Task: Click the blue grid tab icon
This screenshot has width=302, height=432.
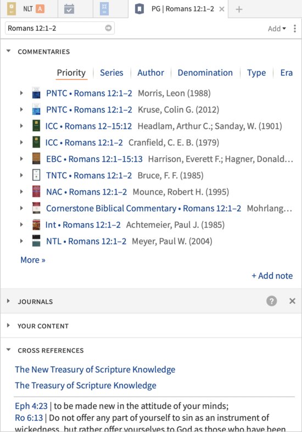Action: (x=104, y=9)
